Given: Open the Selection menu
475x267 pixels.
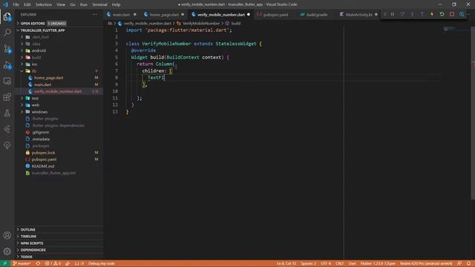Looking at the screenshot, I should [44, 4].
